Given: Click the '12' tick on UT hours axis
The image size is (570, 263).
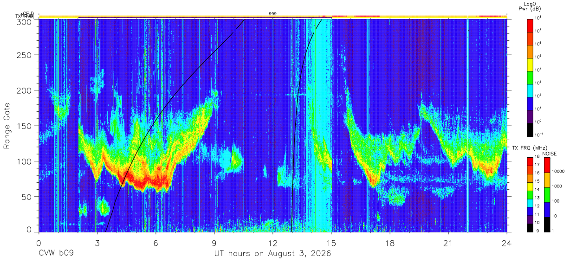Looking at the screenshot, I should click(x=273, y=243).
